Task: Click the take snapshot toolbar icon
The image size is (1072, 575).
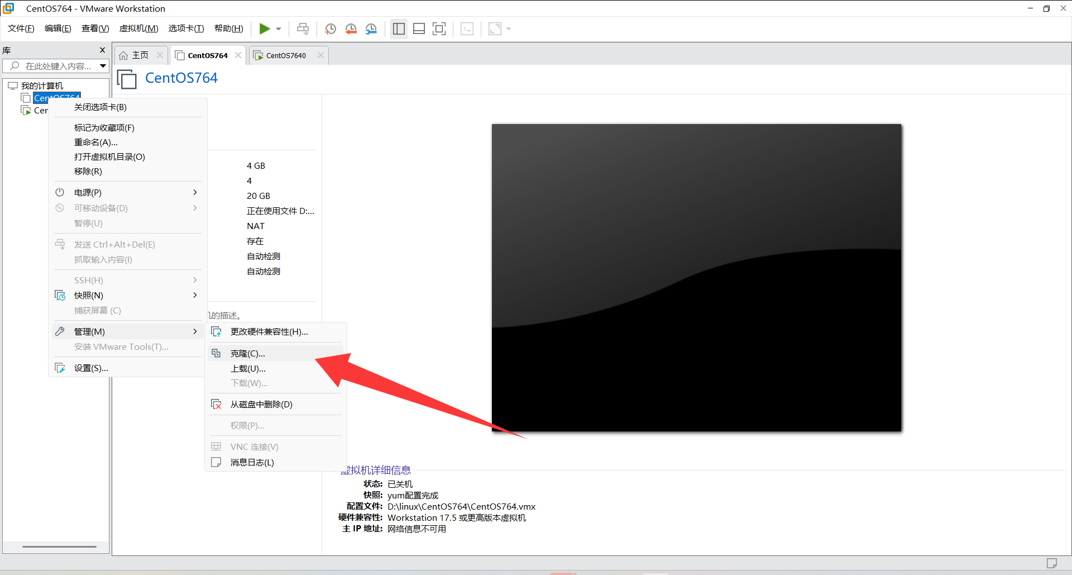Action: [331, 28]
